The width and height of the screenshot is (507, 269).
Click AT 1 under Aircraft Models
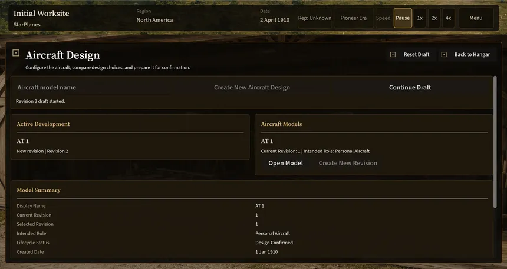(x=266, y=141)
